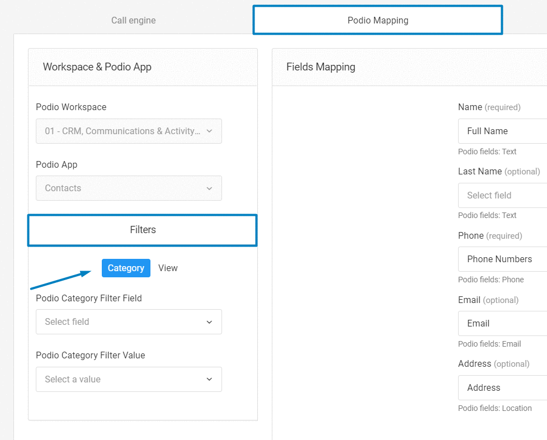Select the Category filter toggle
The image size is (547, 440).
point(126,268)
